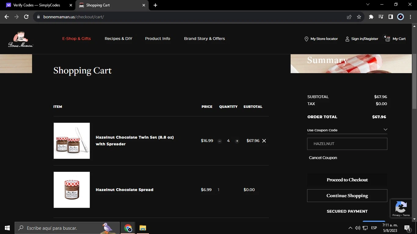Close the Verify Codes SimplyCodes tab

[71, 5]
